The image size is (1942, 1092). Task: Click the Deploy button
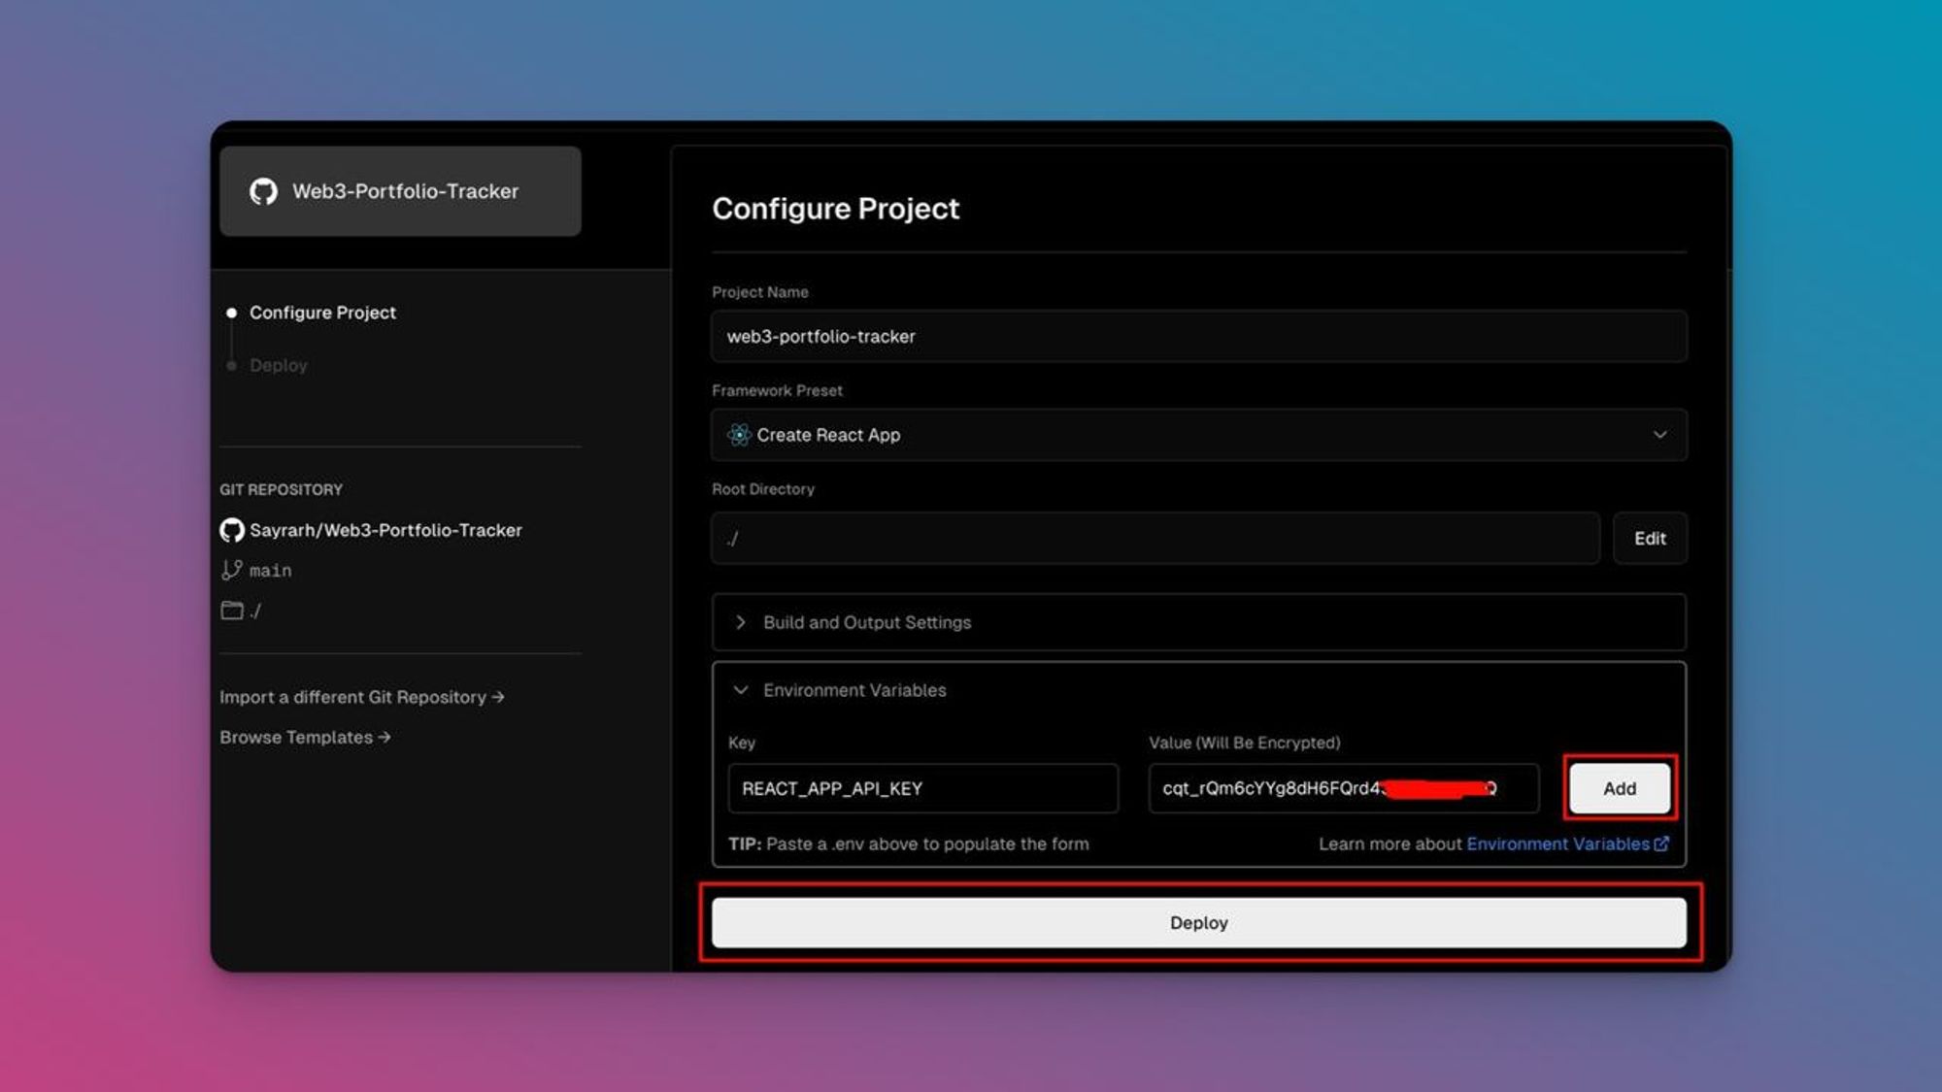[x=1199, y=922]
